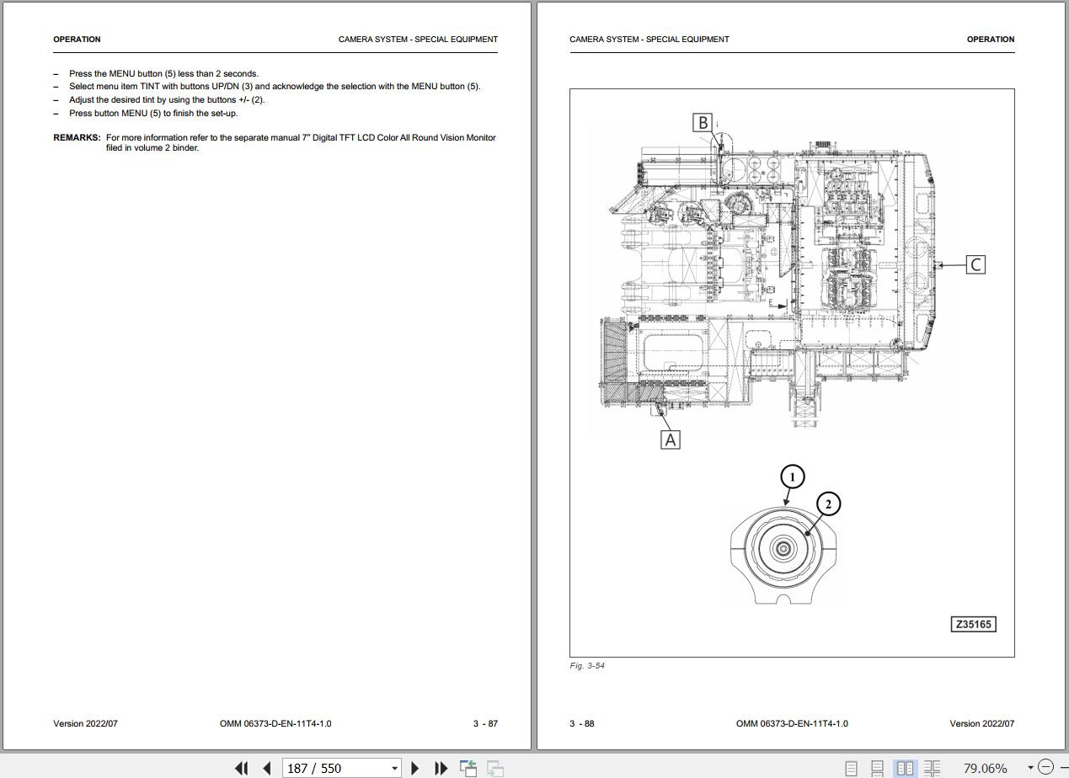Go to the first page
Screen dimensions: 1069x778
242,768
